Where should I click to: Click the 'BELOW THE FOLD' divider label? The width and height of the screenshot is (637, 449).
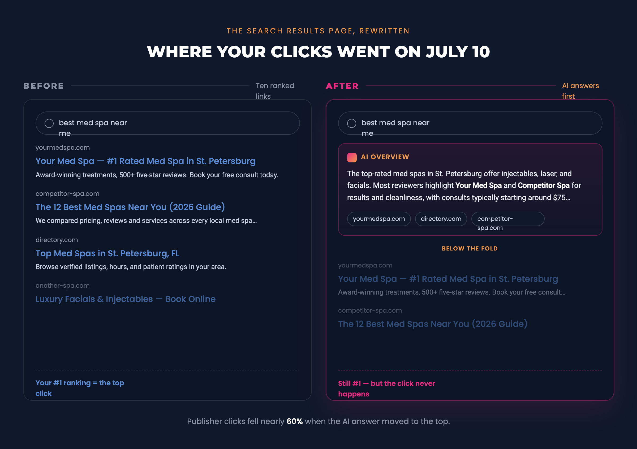(x=470, y=248)
